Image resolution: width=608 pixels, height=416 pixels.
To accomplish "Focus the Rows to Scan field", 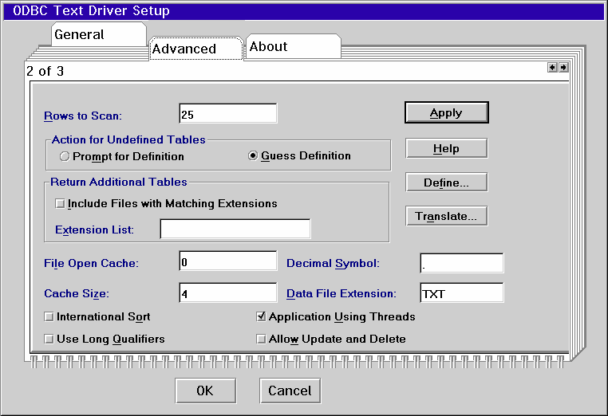I will click(228, 113).
